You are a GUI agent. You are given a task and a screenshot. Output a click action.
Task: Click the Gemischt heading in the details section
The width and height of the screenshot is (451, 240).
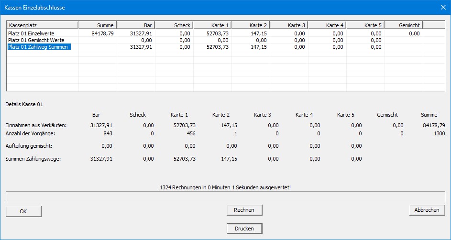click(387, 115)
